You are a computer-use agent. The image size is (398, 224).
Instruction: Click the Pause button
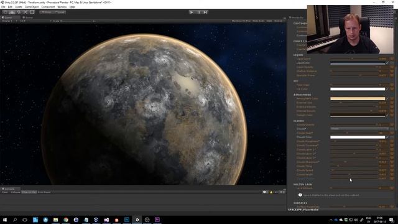tap(198, 12)
